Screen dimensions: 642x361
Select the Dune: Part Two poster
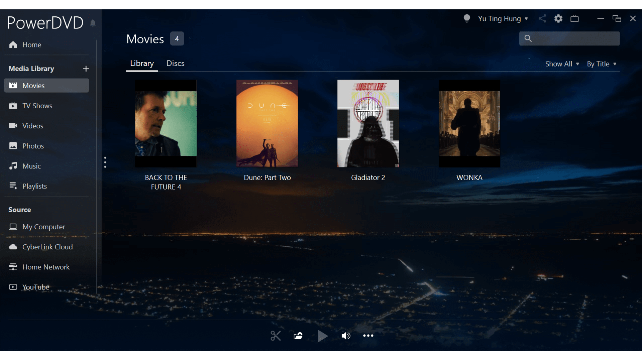pos(267,123)
